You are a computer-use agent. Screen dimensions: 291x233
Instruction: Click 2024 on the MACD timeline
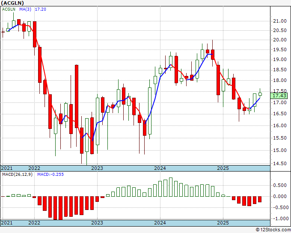tap(160, 223)
